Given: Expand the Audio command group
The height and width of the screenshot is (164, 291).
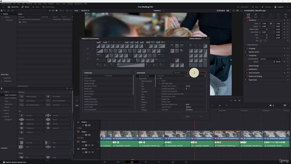Looking at the screenshot, I should pyautogui.click(x=160, y=81).
